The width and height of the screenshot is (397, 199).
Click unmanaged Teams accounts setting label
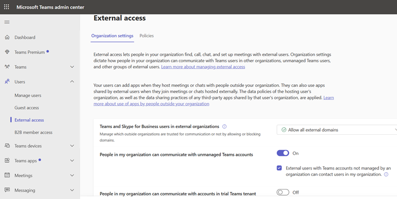point(176,154)
